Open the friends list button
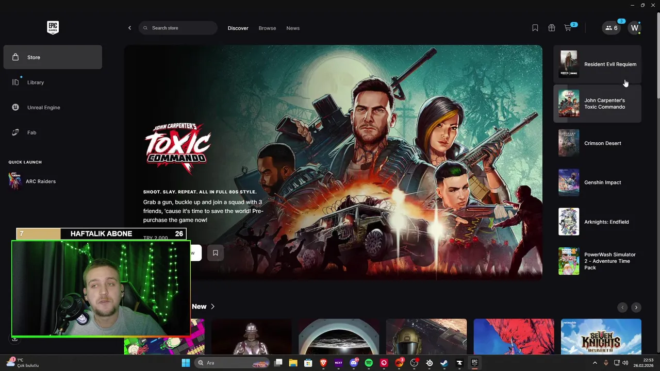Screen dimensions: 660x371 tap(611, 28)
